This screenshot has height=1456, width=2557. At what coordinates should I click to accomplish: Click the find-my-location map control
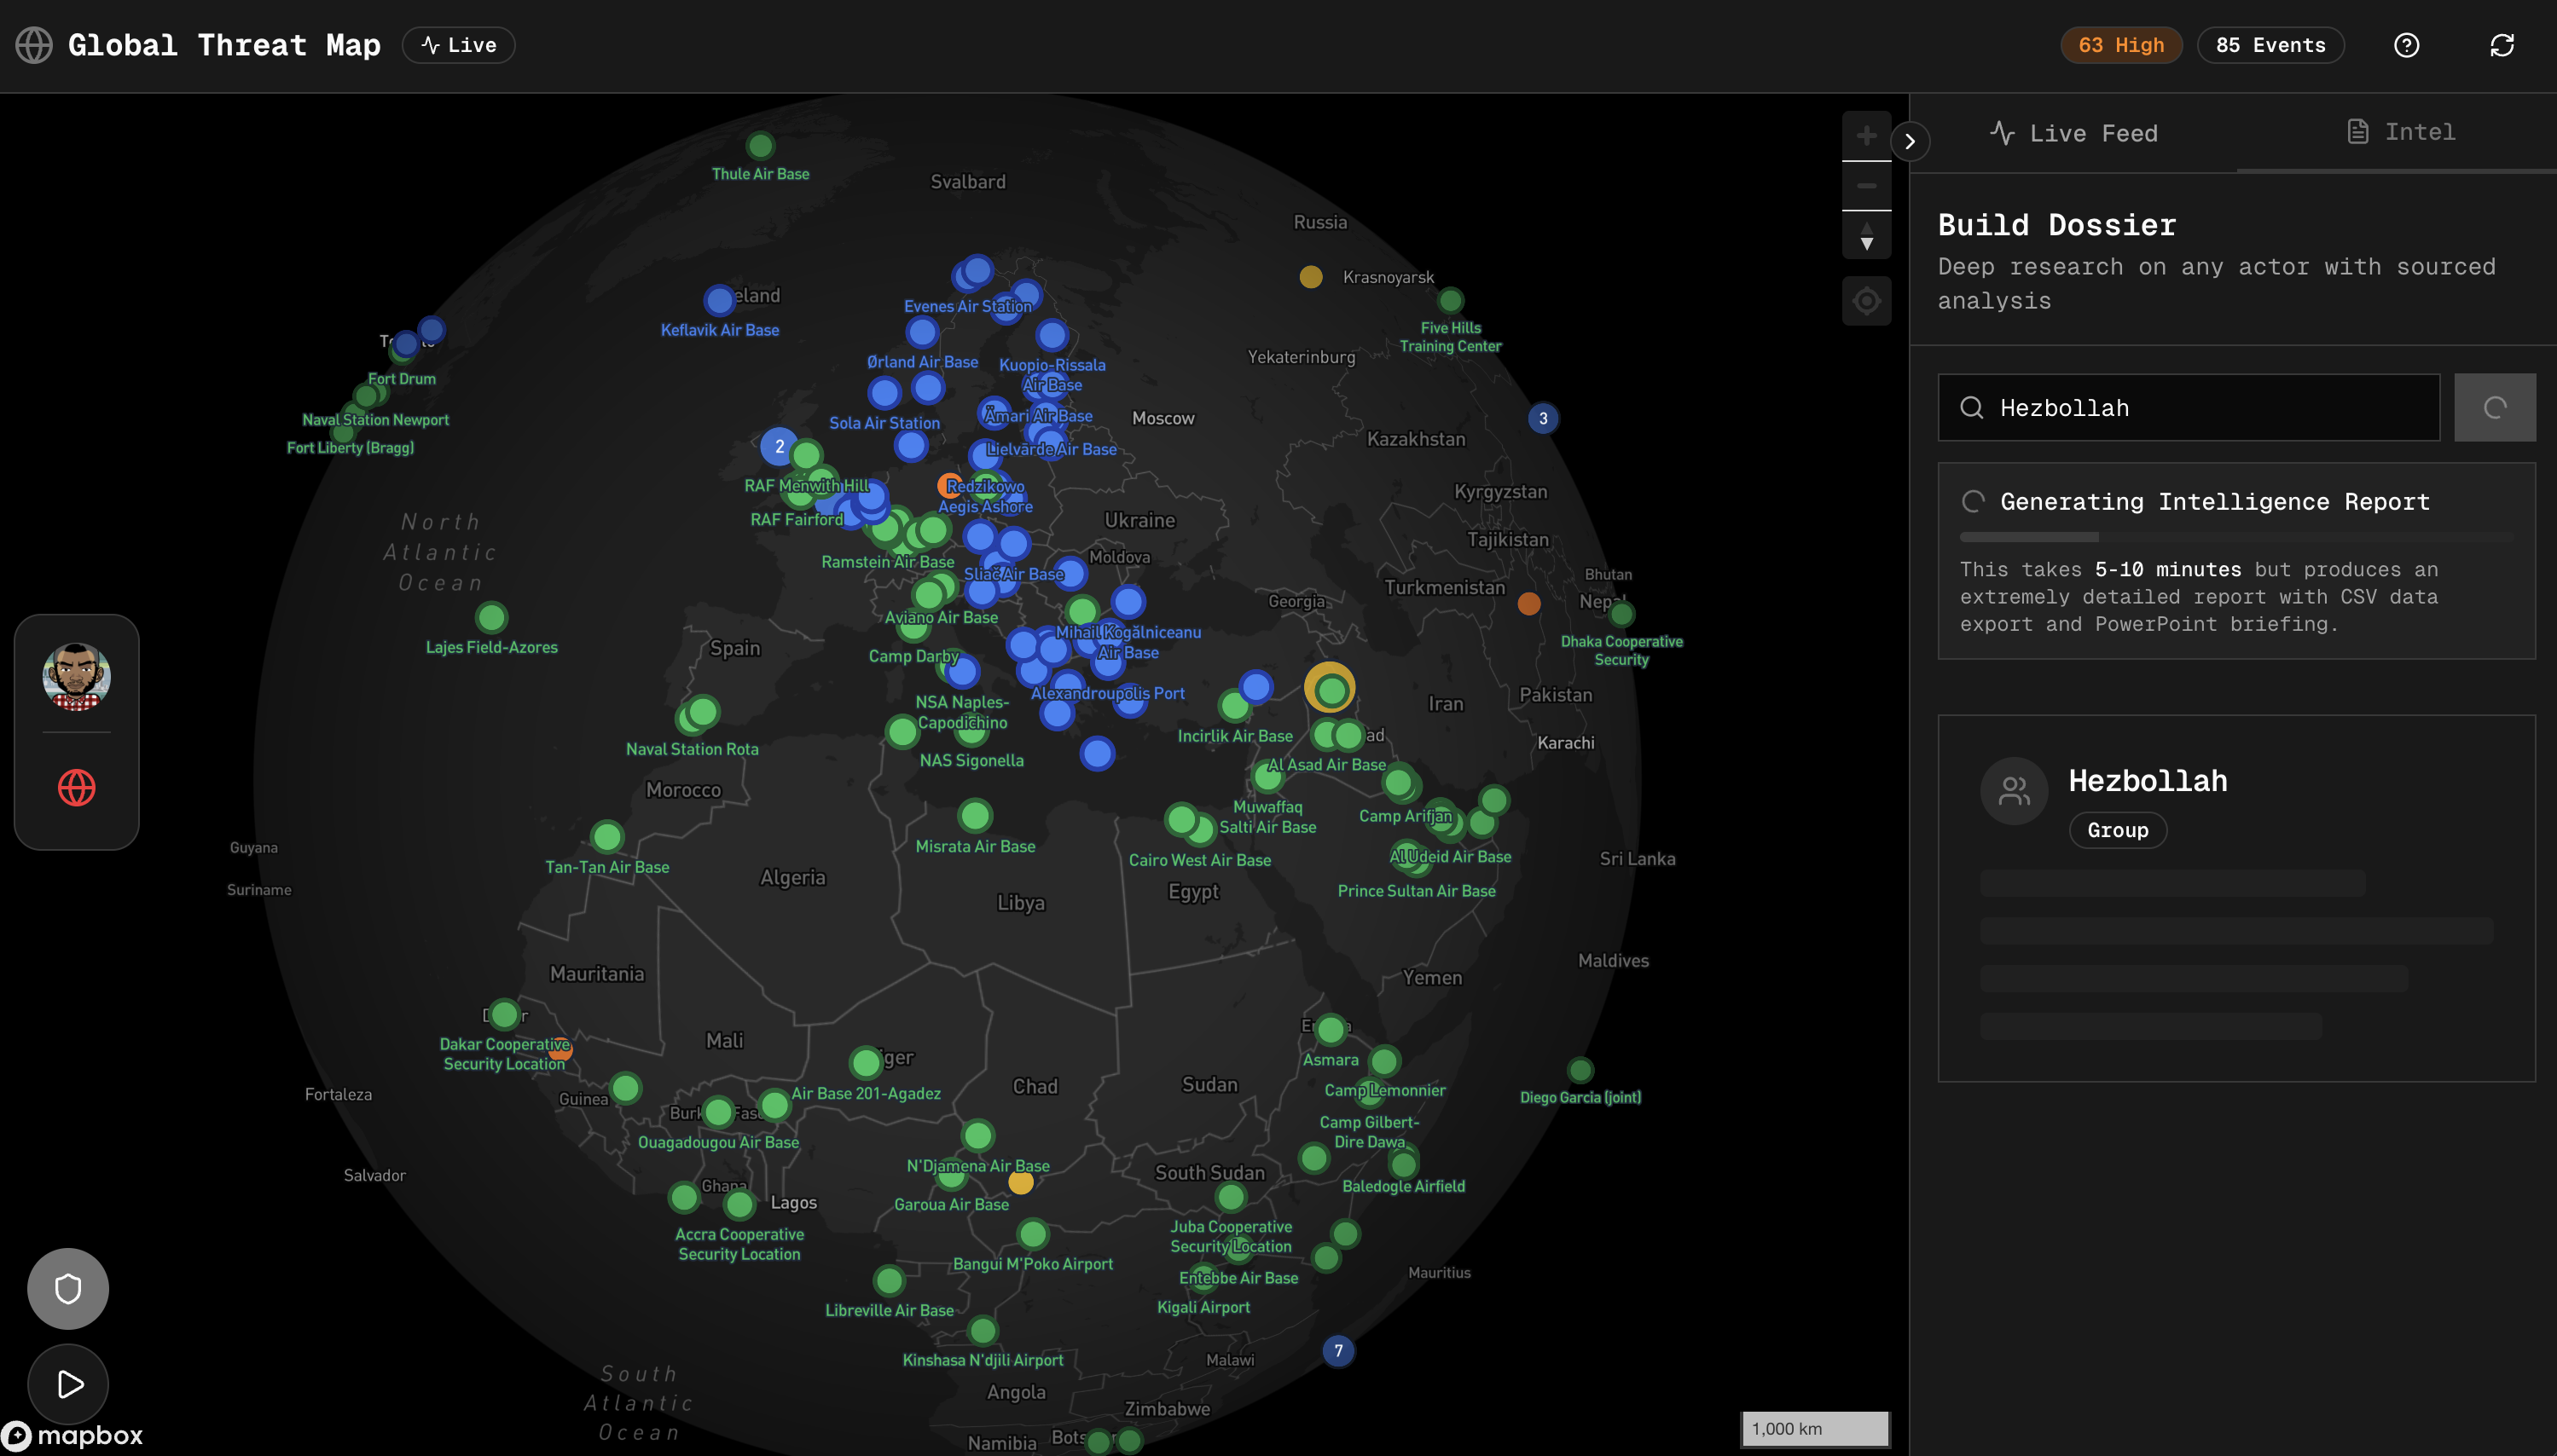pos(1866,301)
